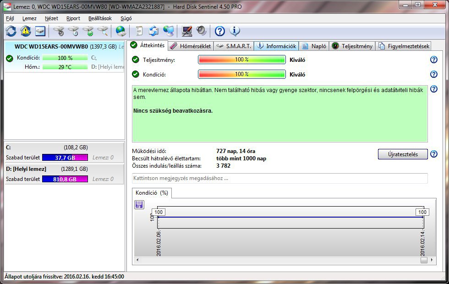Screen dimensions: 449x284
Task: Click the info speech bubble toolbar icon
Action: [235, 31]
